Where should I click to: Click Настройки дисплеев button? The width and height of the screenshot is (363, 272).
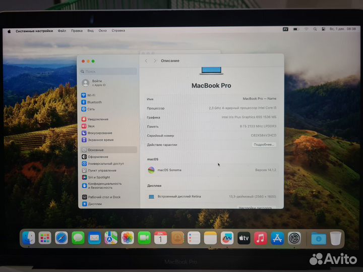click(255, 208)
